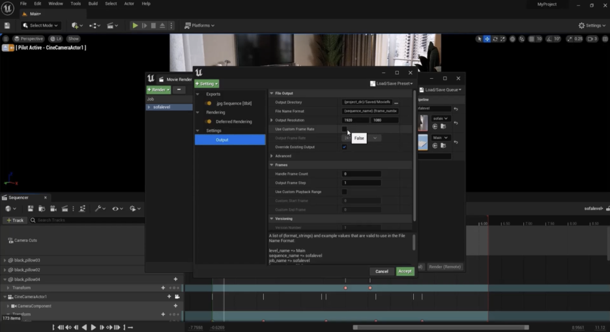The width and height of the screenshot is (610, 332).
Task: Open Load/Save Queue dropdown
Action: 441,89
